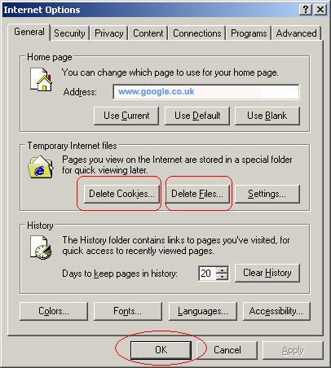The height and width of the screenshot is (368, 331).
Task: Click the Clear History button
Action: [x=267, y=273]
